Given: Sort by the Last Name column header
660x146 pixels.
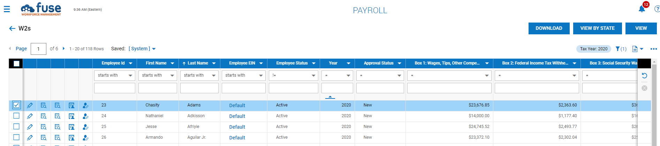Looking at the screenshot, I should coord(197,63).
